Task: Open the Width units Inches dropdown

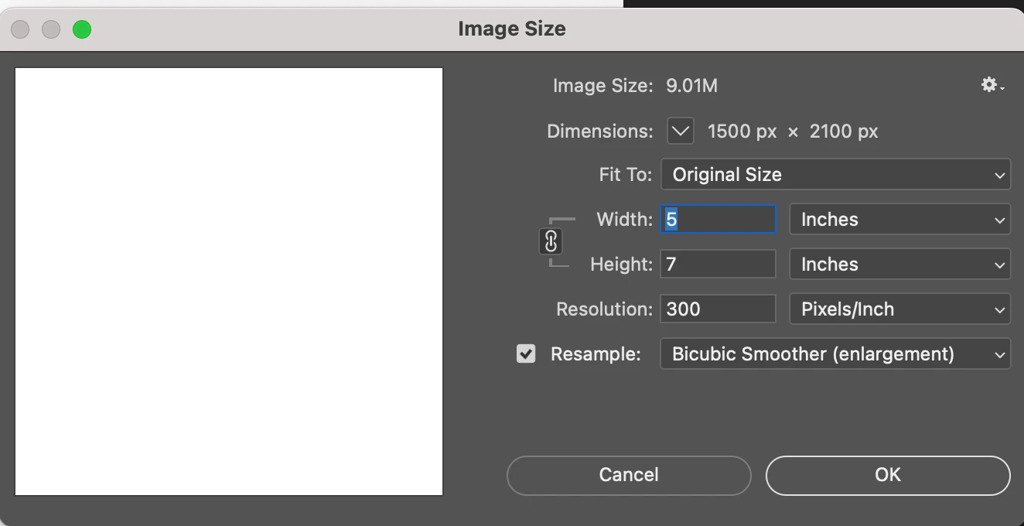Action: point(899,220)
